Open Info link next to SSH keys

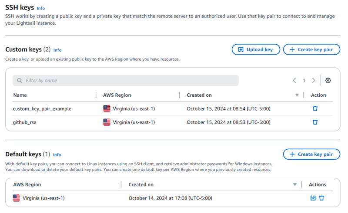[41, 8]
